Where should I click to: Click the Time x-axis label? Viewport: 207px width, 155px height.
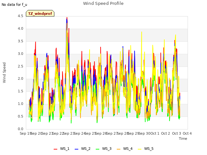coord(183,139)
